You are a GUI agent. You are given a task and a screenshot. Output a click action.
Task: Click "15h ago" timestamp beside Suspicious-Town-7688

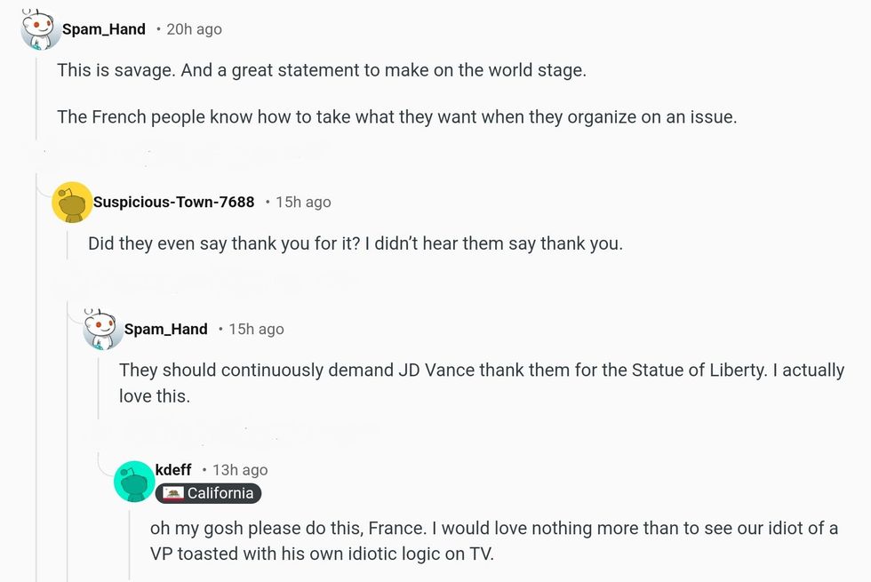coord(303,202)
